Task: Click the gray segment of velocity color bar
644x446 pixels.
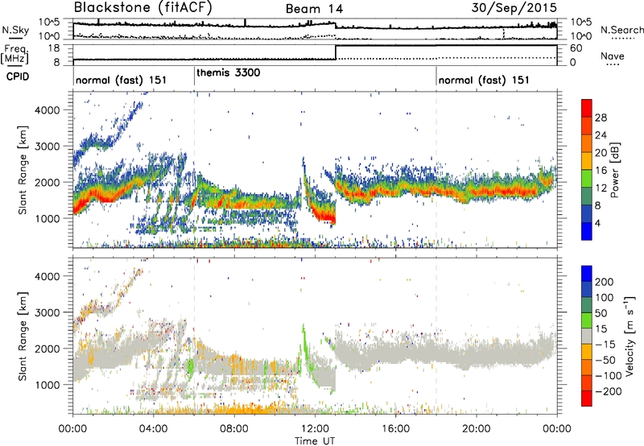Action: 587,337
